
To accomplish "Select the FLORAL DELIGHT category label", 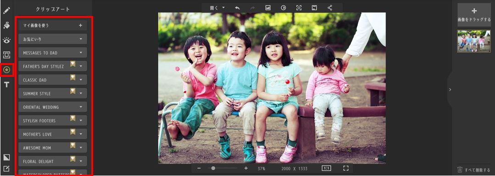I will coord(38,161).
